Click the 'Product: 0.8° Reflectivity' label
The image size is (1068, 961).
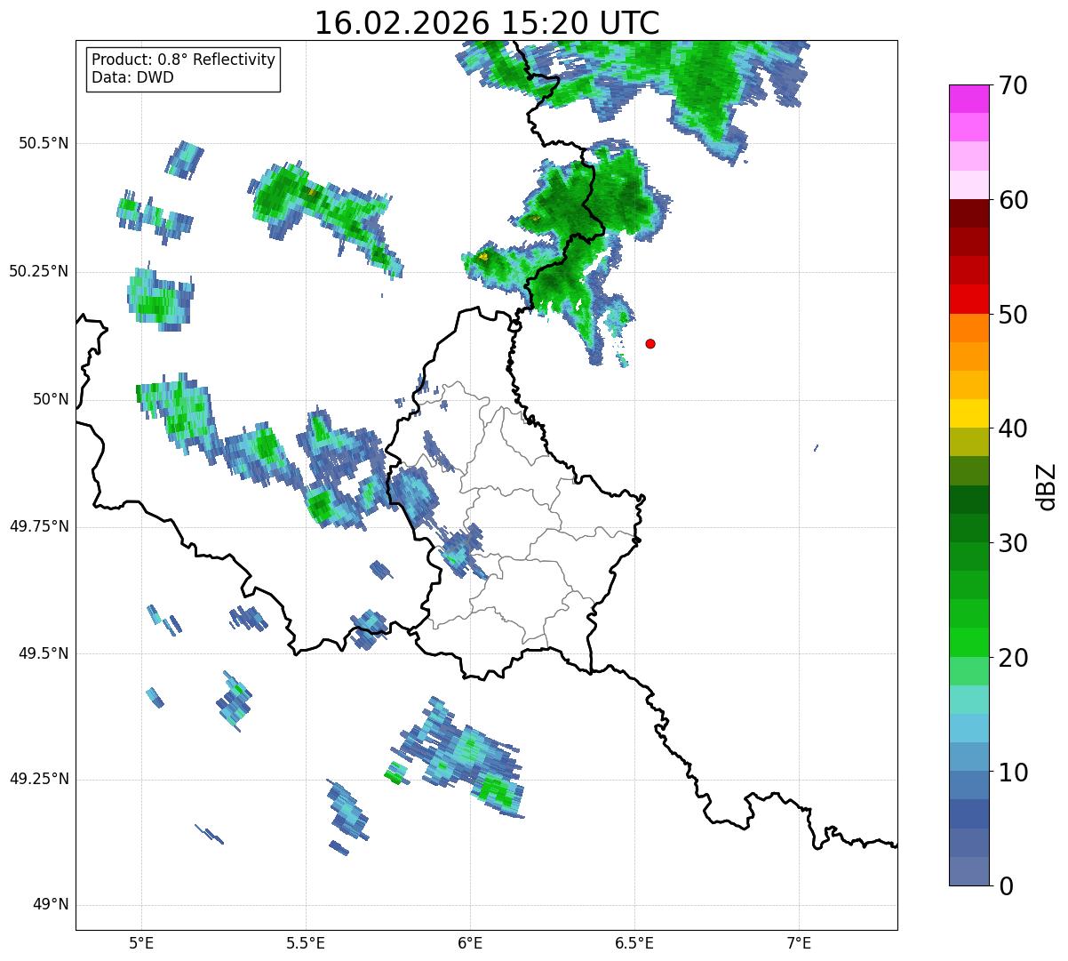184,60
